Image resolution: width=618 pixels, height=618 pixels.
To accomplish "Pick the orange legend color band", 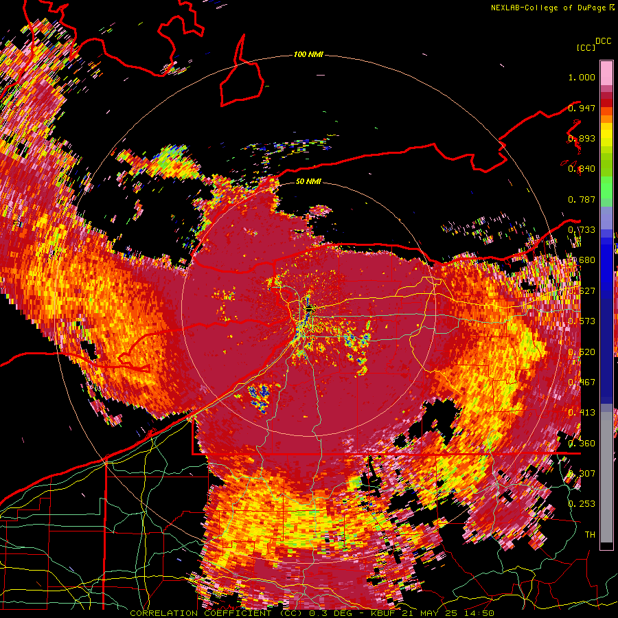I will (606, 119).
